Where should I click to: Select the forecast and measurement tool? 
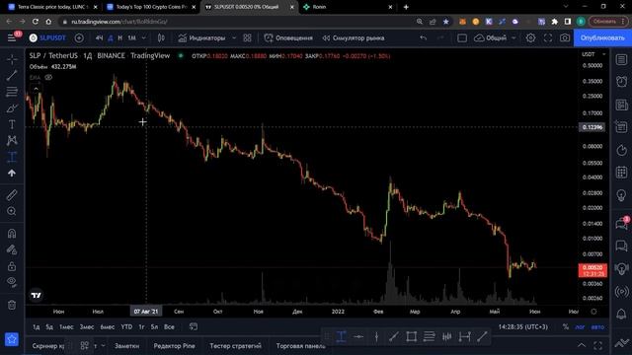[x=12, y=157]
